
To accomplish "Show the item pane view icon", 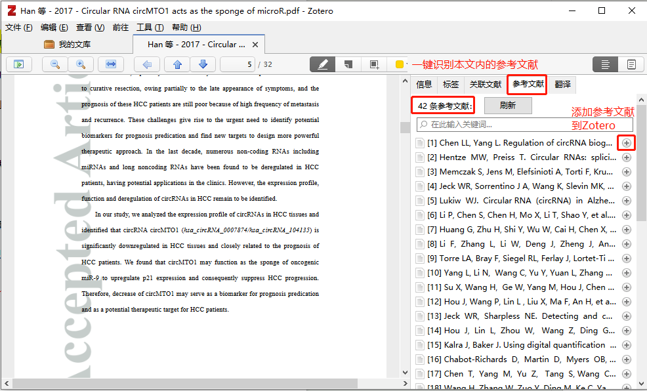I will [605, 64].
